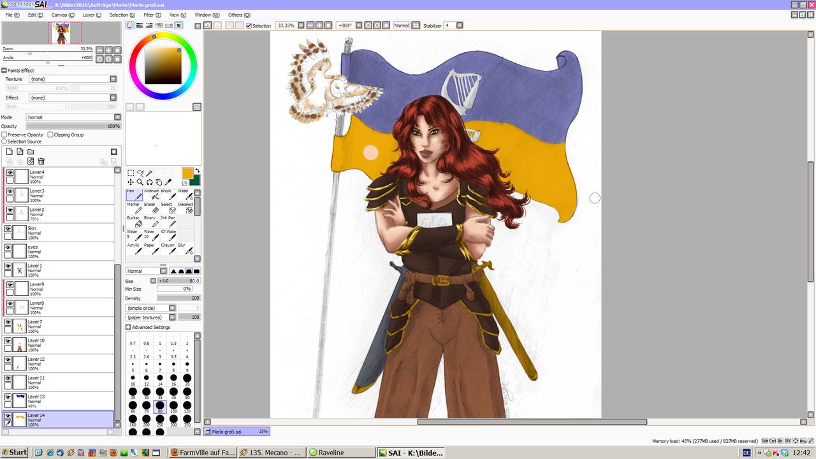
Task: Collapse the Paints Effect section
Action: point(4,70)
